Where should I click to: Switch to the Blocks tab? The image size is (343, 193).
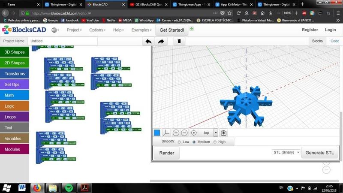[317, 41]
